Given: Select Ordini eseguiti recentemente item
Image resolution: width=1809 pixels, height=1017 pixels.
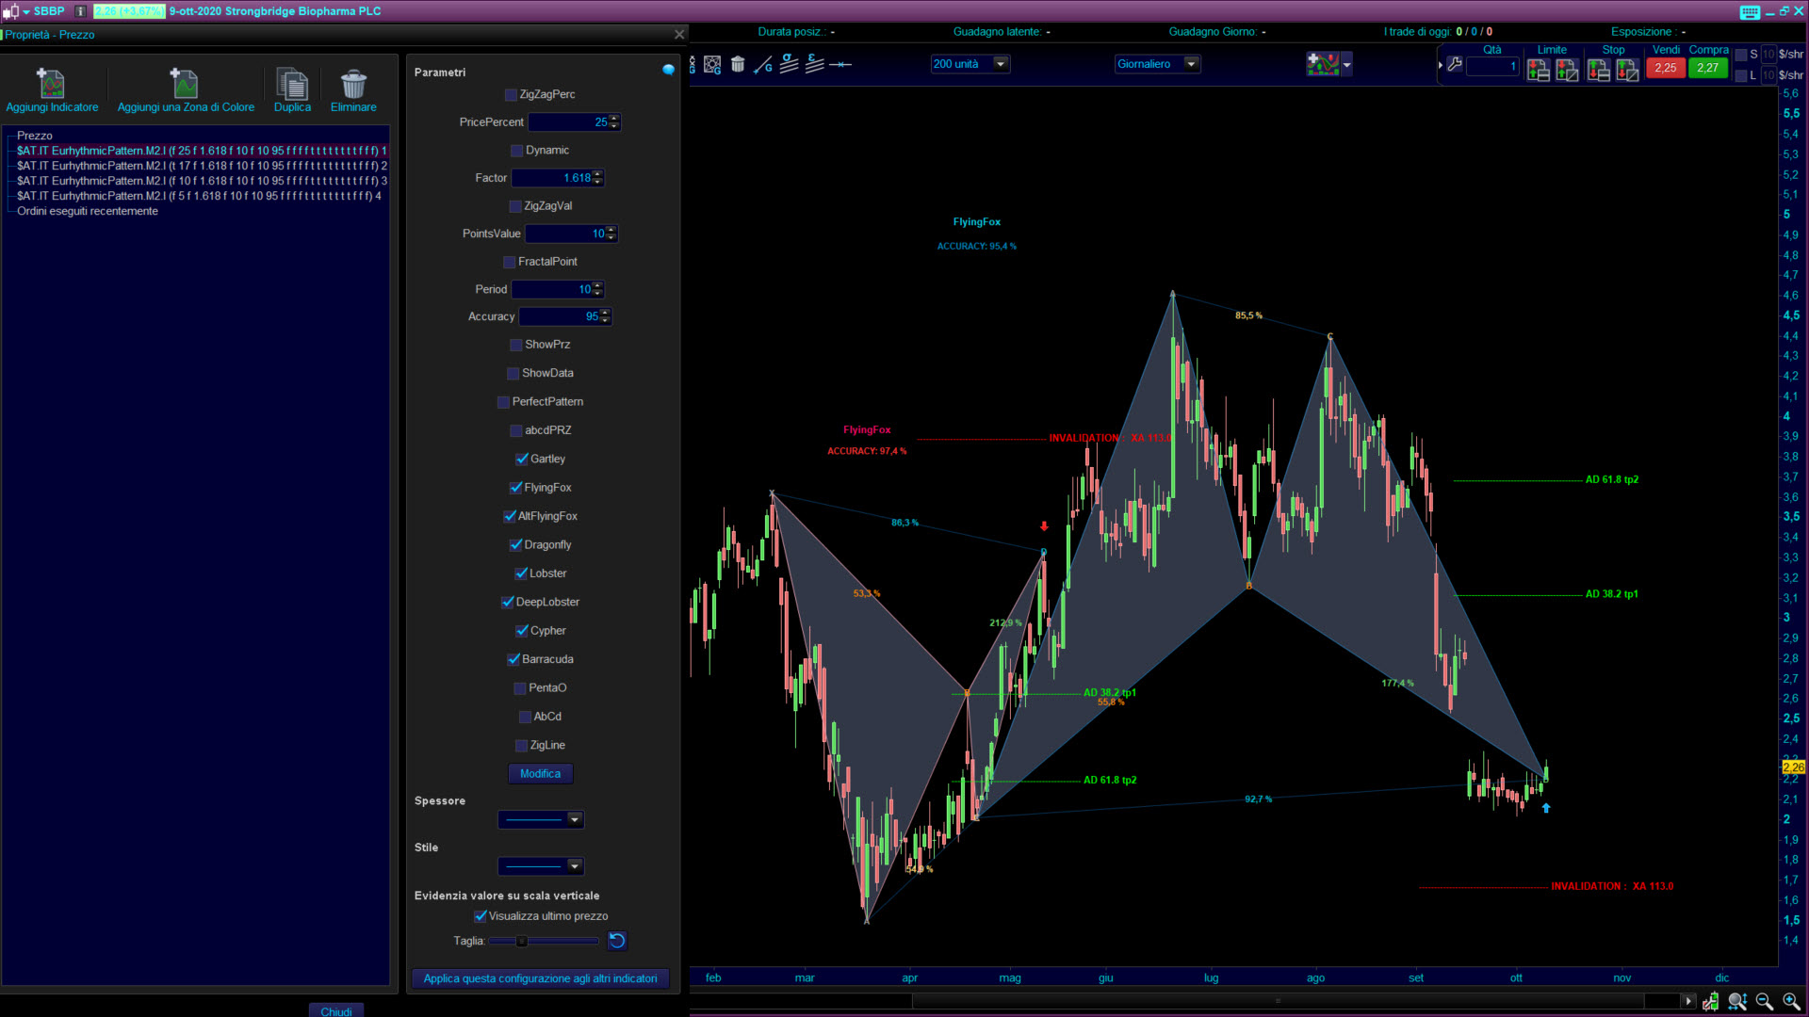Looking at the screenshot, I should [x=88, y=211].
